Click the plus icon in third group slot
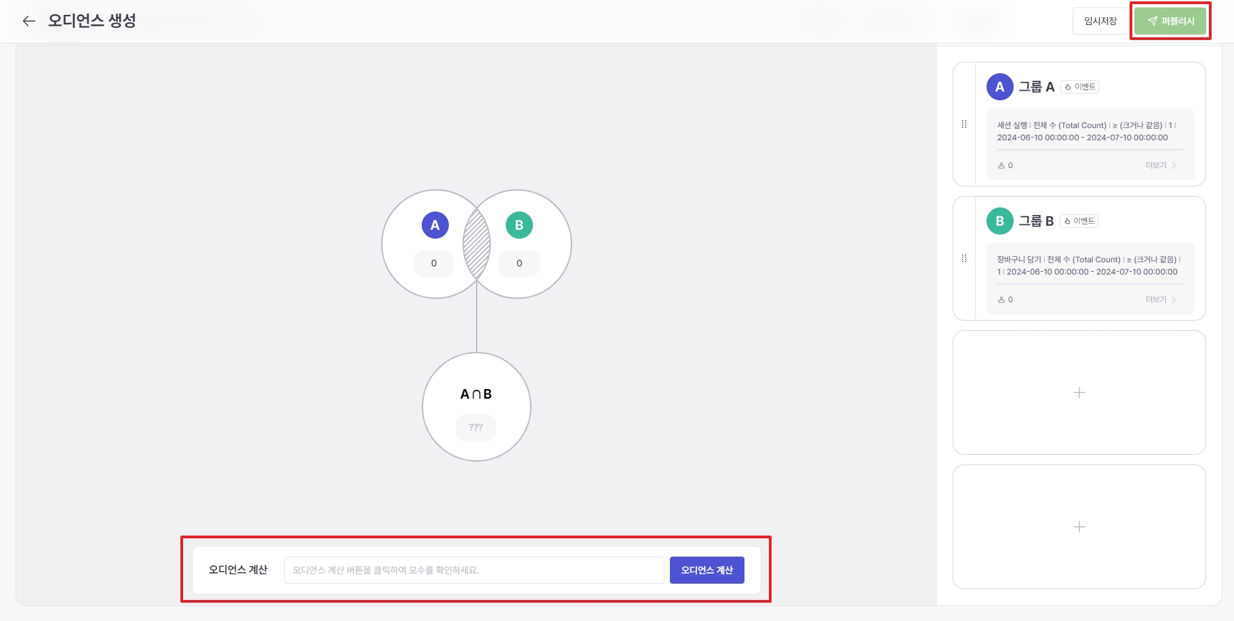This screenshot has height=621, width=1234. (1079, 393)
